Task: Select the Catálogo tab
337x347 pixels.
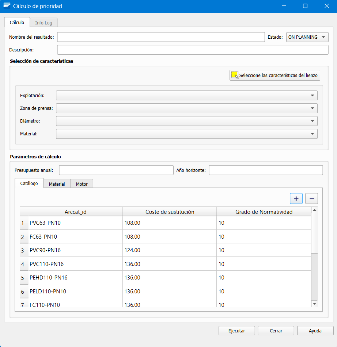Action: pos(29,184)
